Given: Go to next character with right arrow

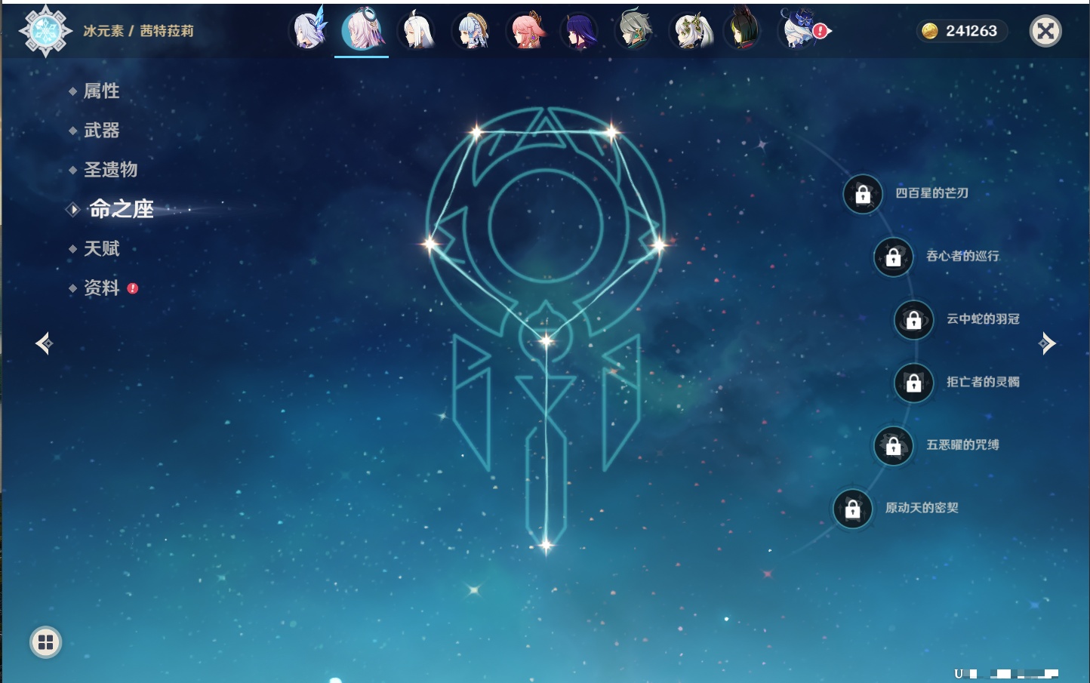Looking at the screenshot, I should (x=1047, y=343).
